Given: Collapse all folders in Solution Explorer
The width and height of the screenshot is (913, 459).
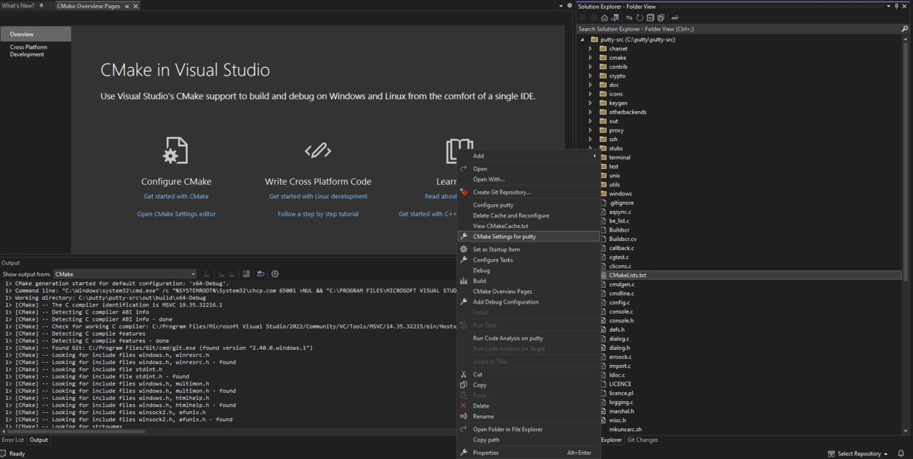Looking at the screenshot, I should pyautogui.click(x=651, y=18).
